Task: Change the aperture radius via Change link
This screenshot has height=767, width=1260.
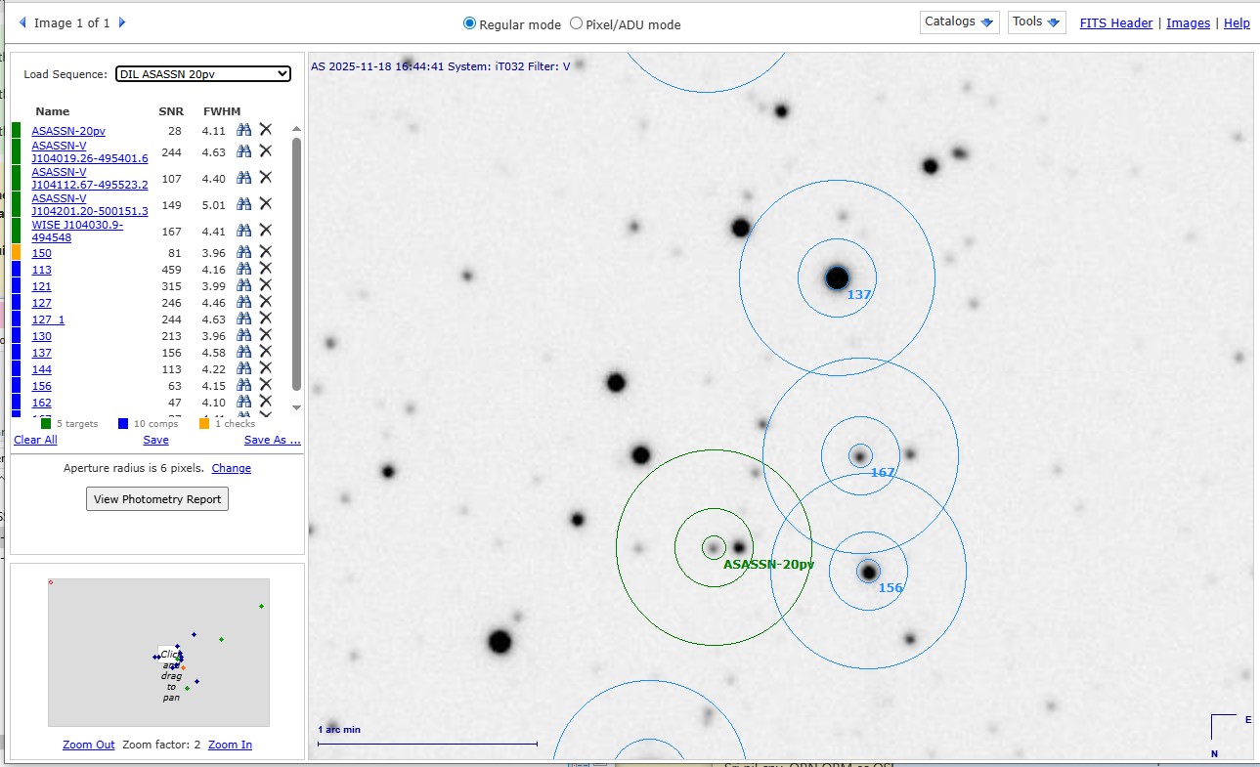Action: pos(232,468)
